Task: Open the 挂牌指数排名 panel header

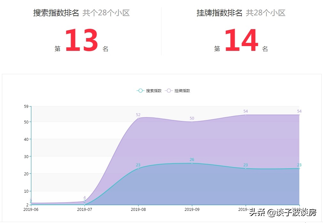Action: (219, 14)
